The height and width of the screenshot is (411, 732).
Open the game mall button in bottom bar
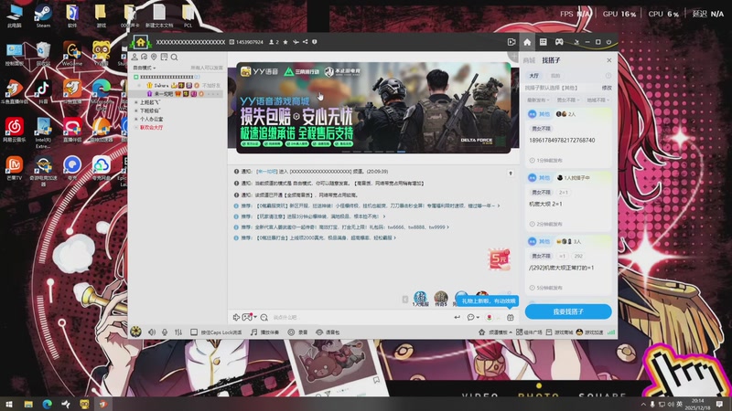559,332
